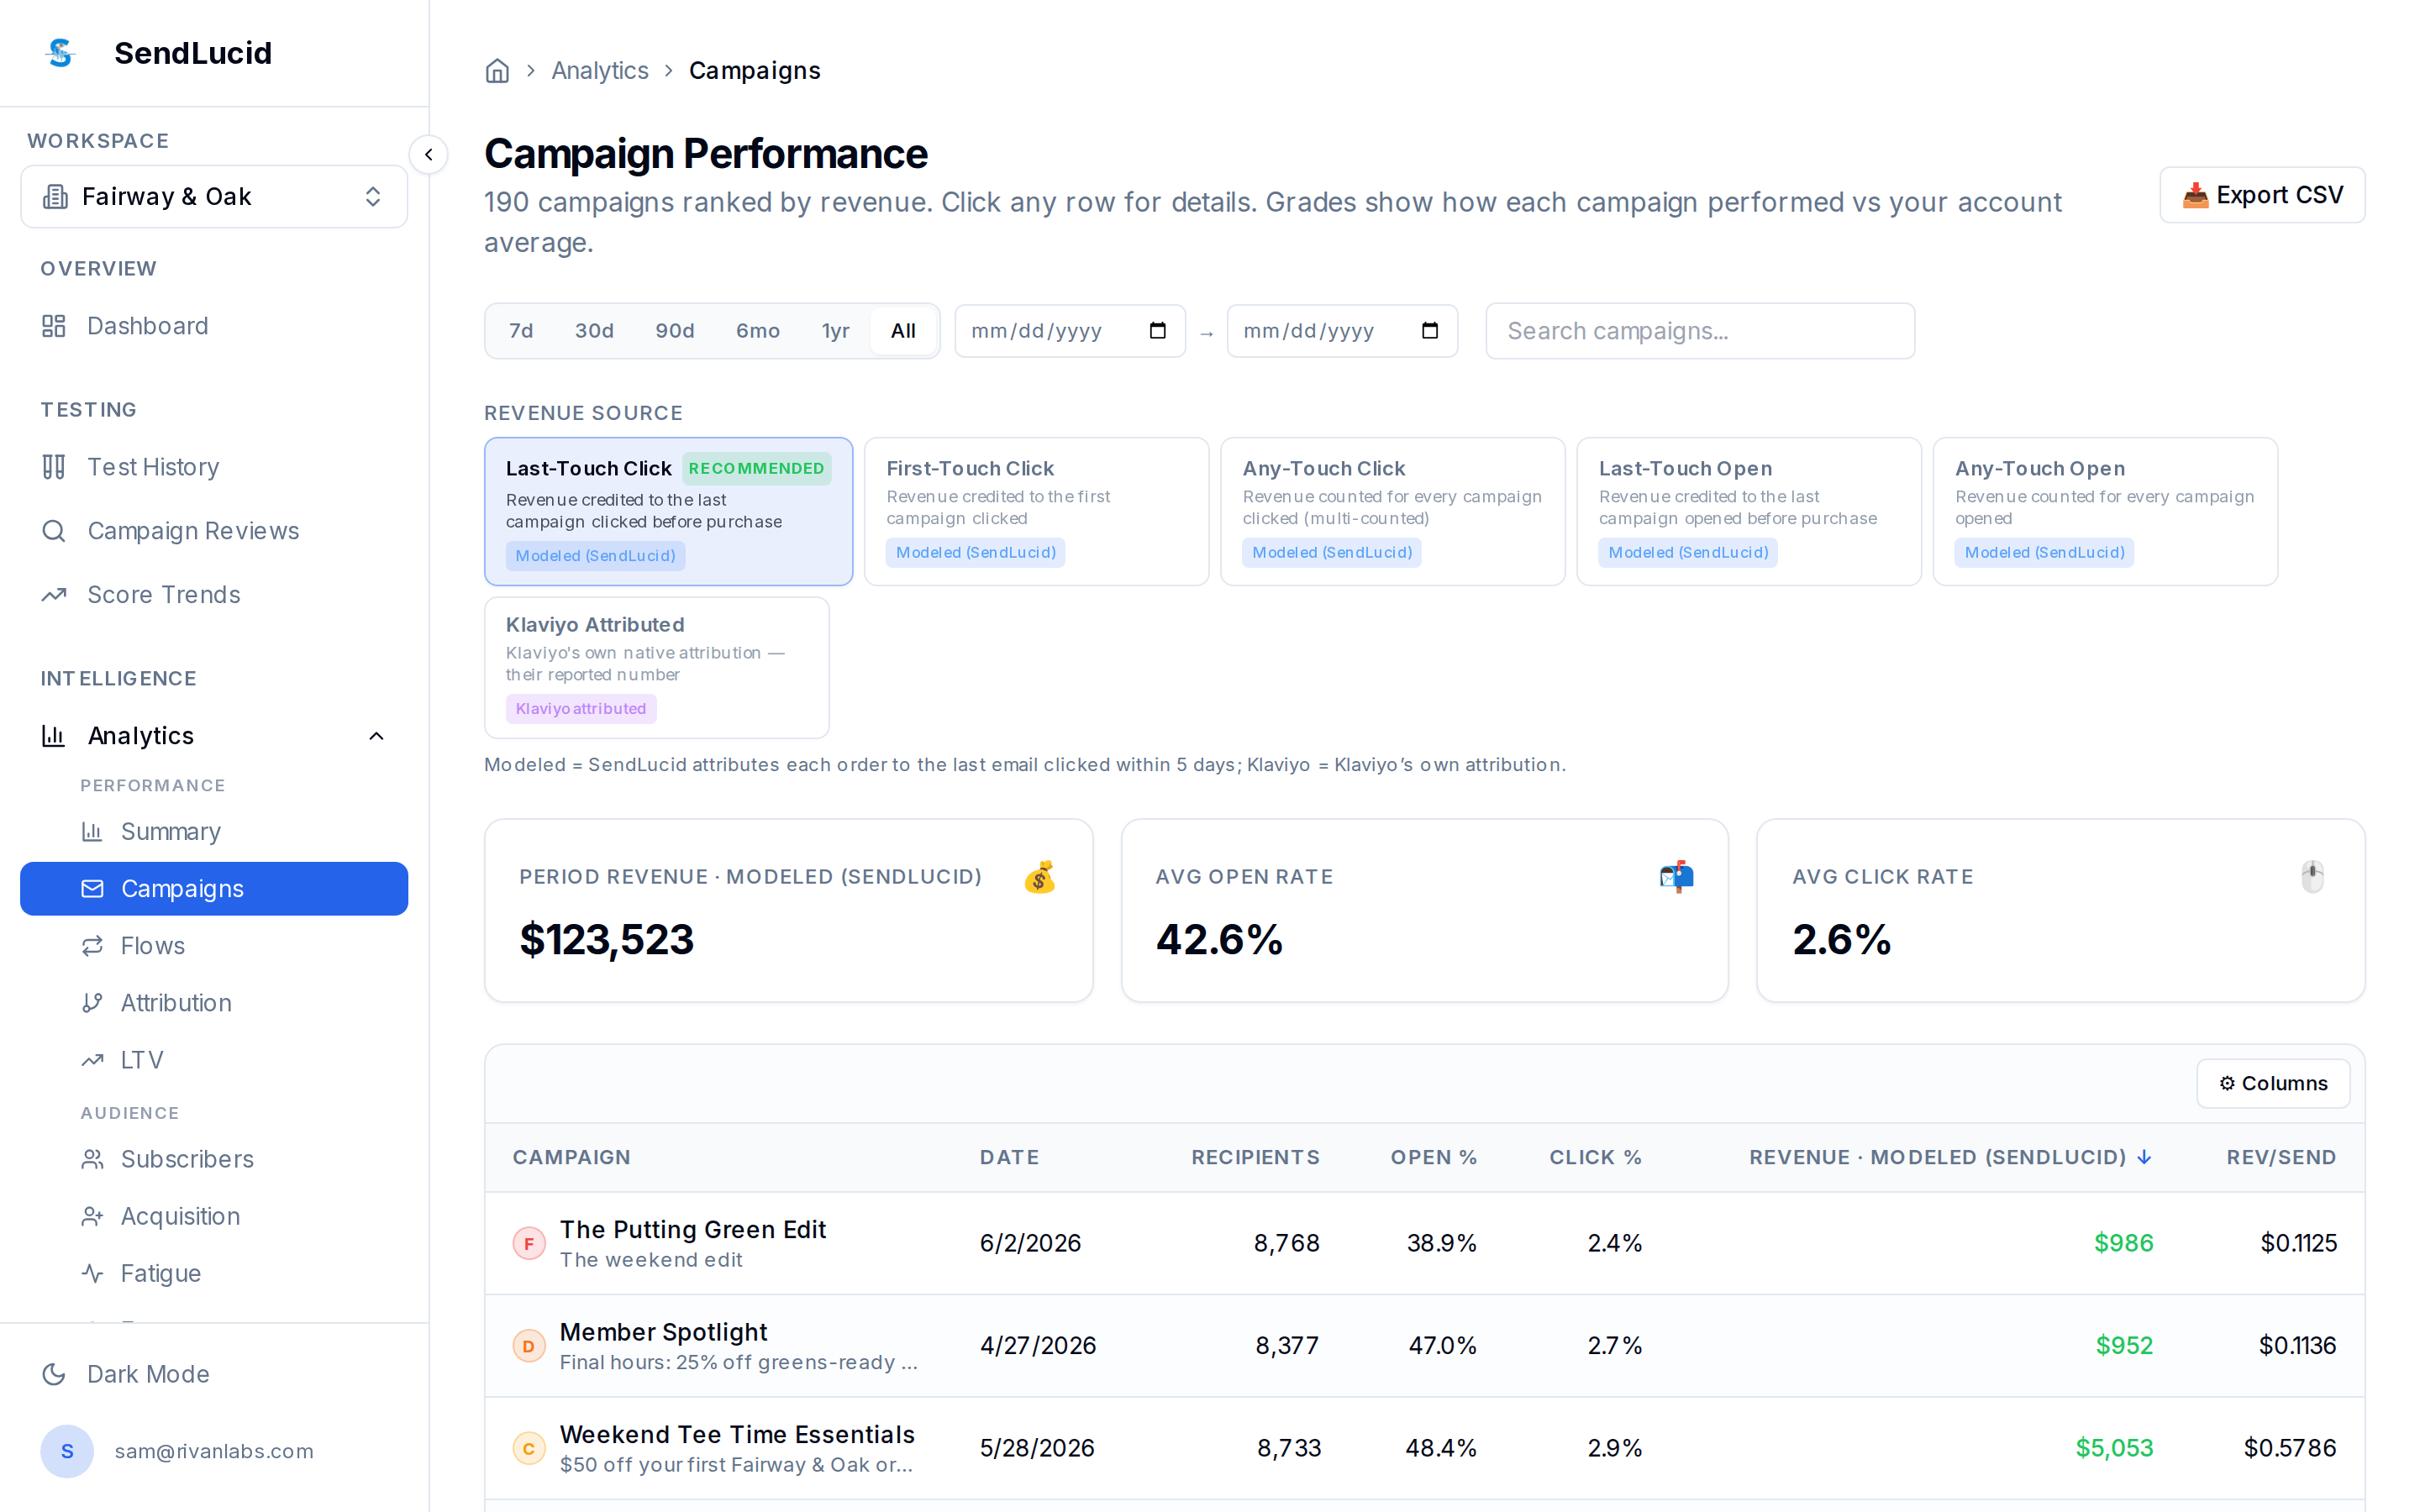Viewport: 2420px width, 1512px height.
Task: Click the Acquisition user-plus icon
Action: (x=92, y=1216)
